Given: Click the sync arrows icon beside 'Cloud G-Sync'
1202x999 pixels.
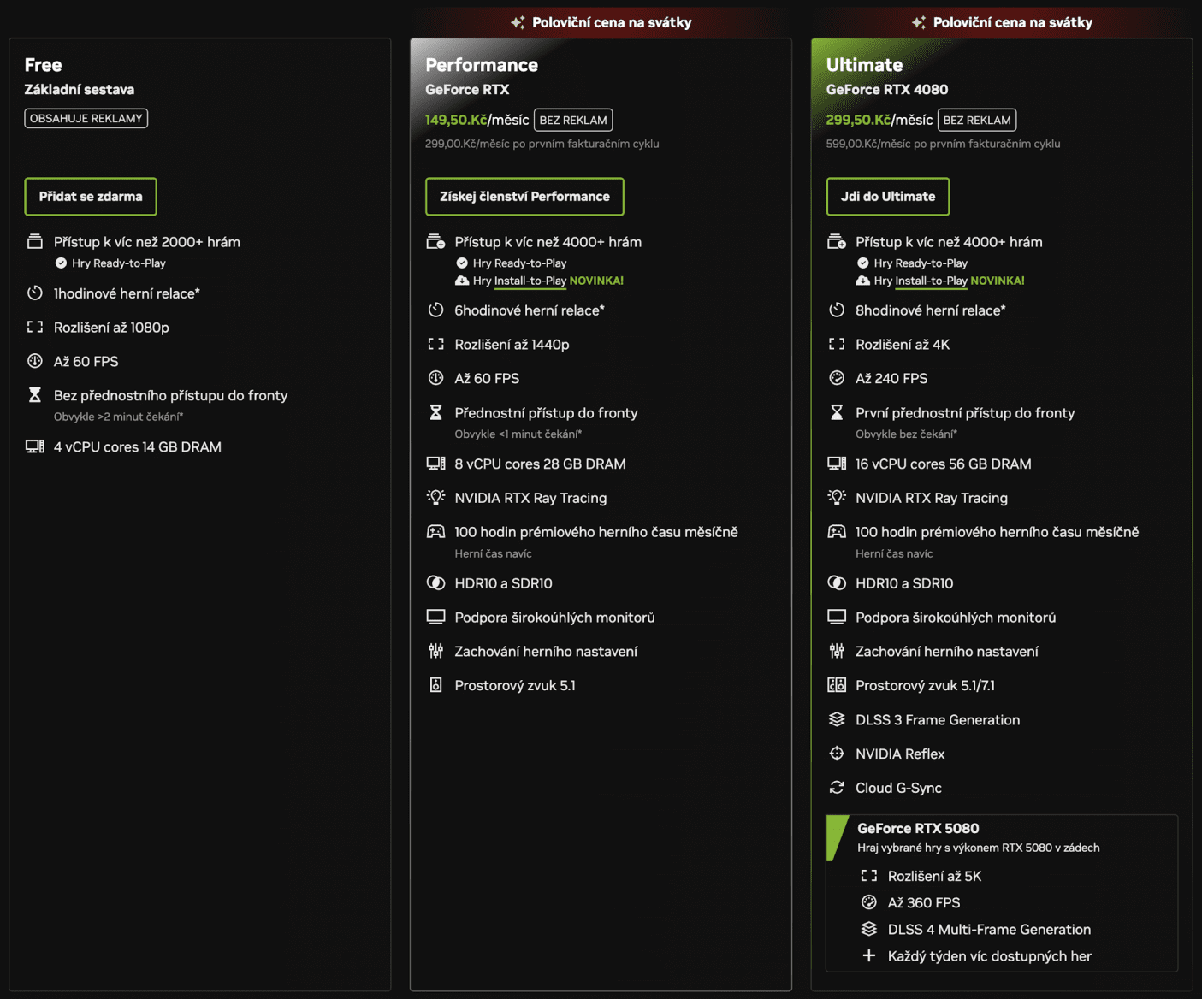Looking at the screenshot, I should point(837,788).
